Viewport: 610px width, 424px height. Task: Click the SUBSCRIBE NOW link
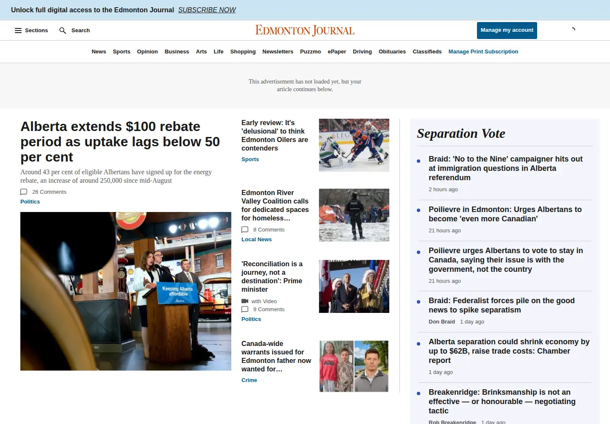(207, 10)
